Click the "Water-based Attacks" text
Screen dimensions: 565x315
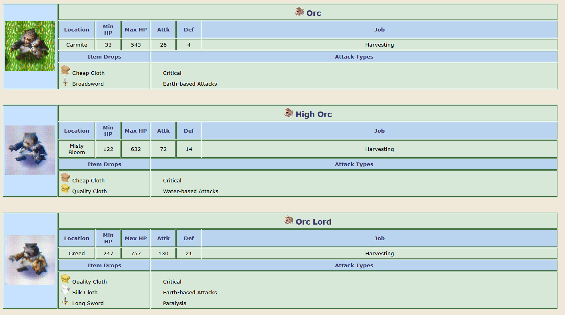pos(191,191)
